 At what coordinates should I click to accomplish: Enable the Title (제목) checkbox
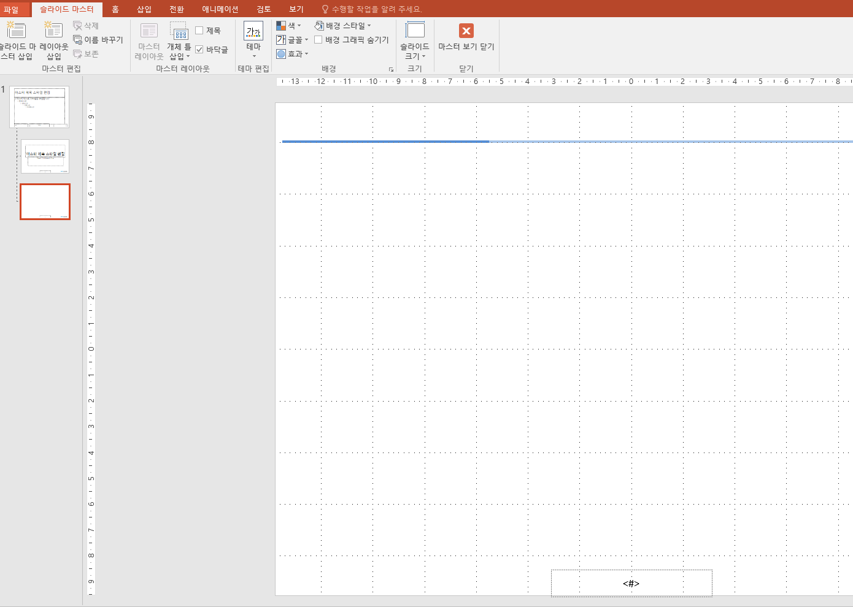(199, 31)
